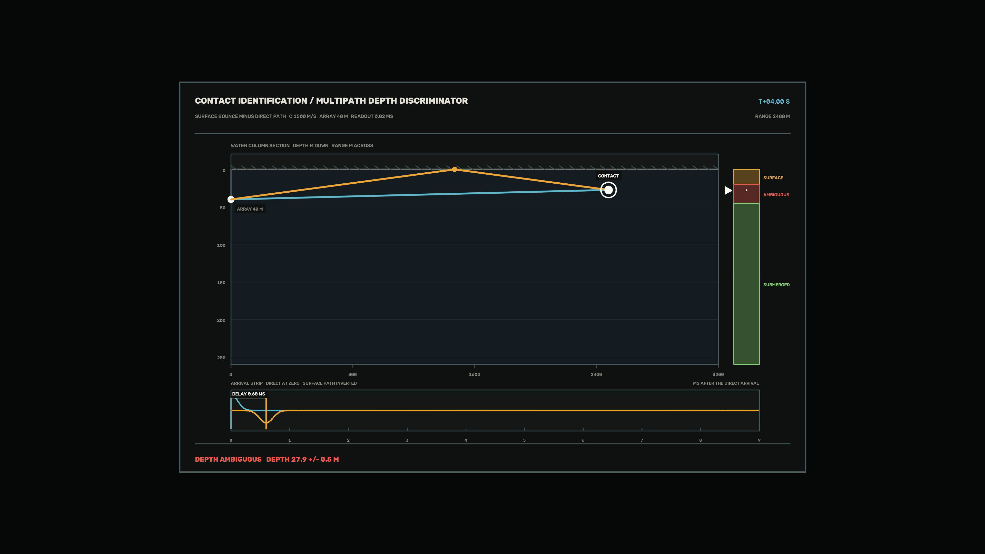Click the orange SURFACE classification band
Viewport: 985px width, 554px height.
tap(746, 177)
